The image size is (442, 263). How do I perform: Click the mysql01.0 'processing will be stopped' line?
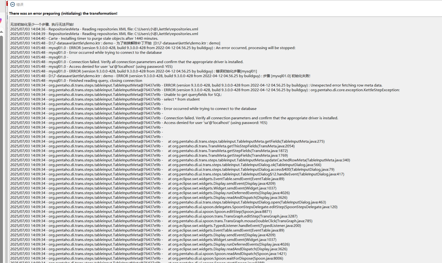[153, 48]
